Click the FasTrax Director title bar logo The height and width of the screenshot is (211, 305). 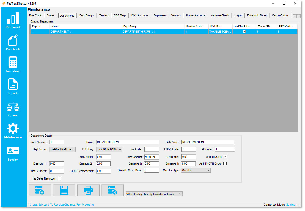point(3,3)
